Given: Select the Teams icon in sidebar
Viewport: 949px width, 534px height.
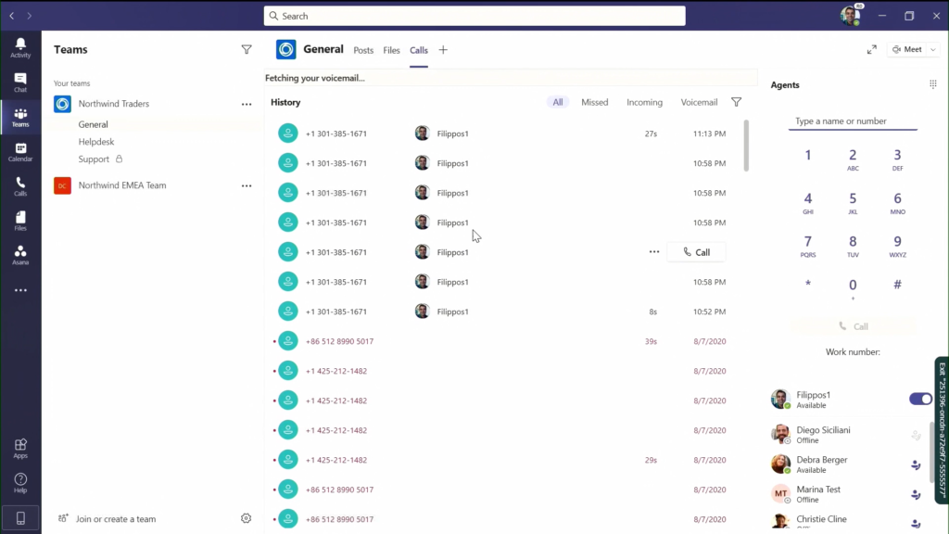Looking at the screenshot, I should coord(20,117).
